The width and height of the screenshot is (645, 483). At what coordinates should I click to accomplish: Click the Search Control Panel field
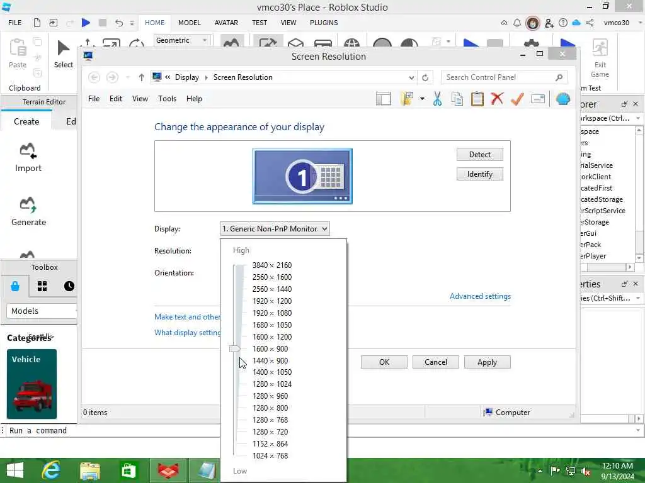(x=505, y=77)
